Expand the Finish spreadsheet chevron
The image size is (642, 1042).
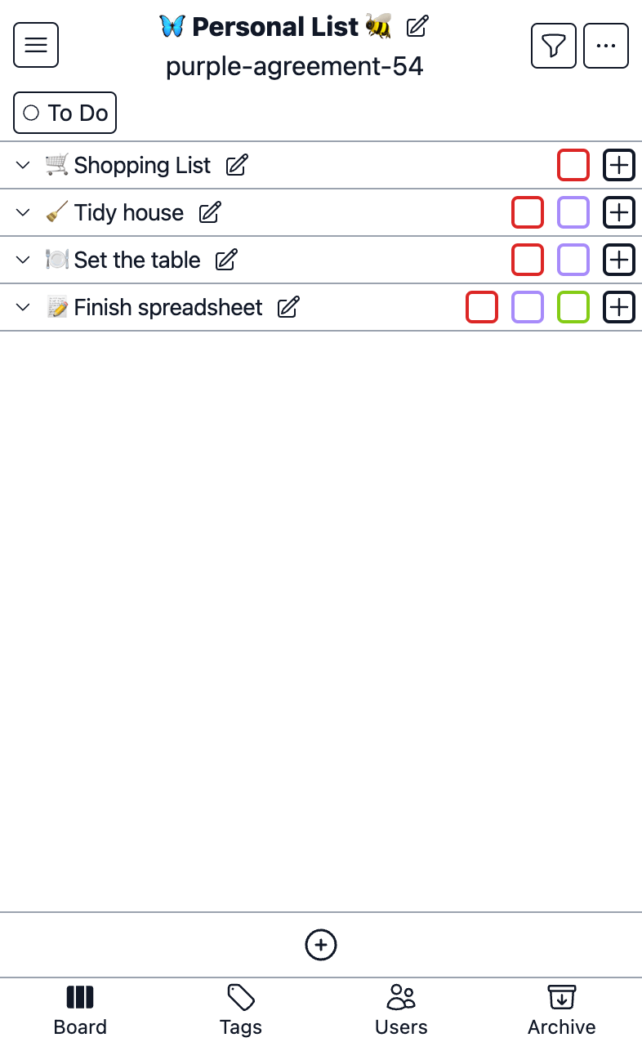click(24, 308)
